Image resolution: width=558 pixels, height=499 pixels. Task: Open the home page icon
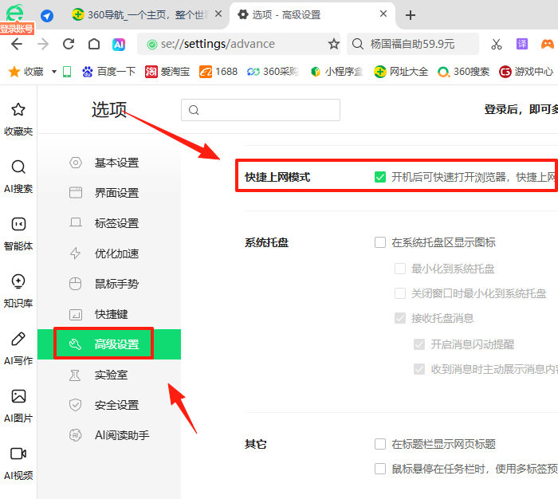point(94,44)
